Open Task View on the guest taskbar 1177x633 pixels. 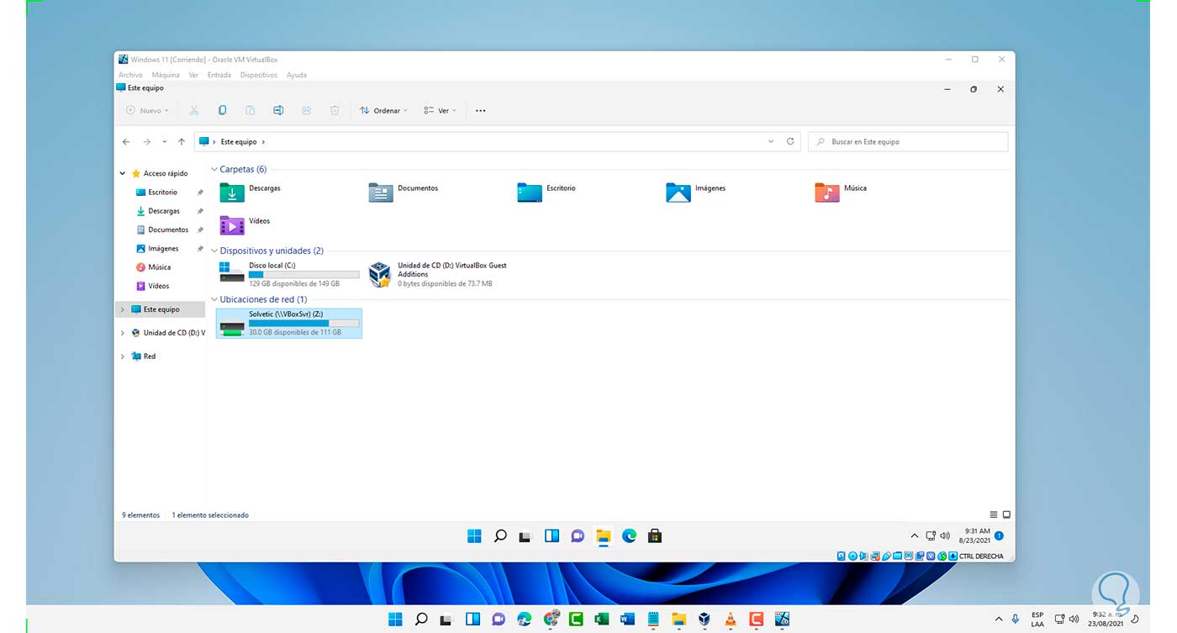tap(525, 535)
